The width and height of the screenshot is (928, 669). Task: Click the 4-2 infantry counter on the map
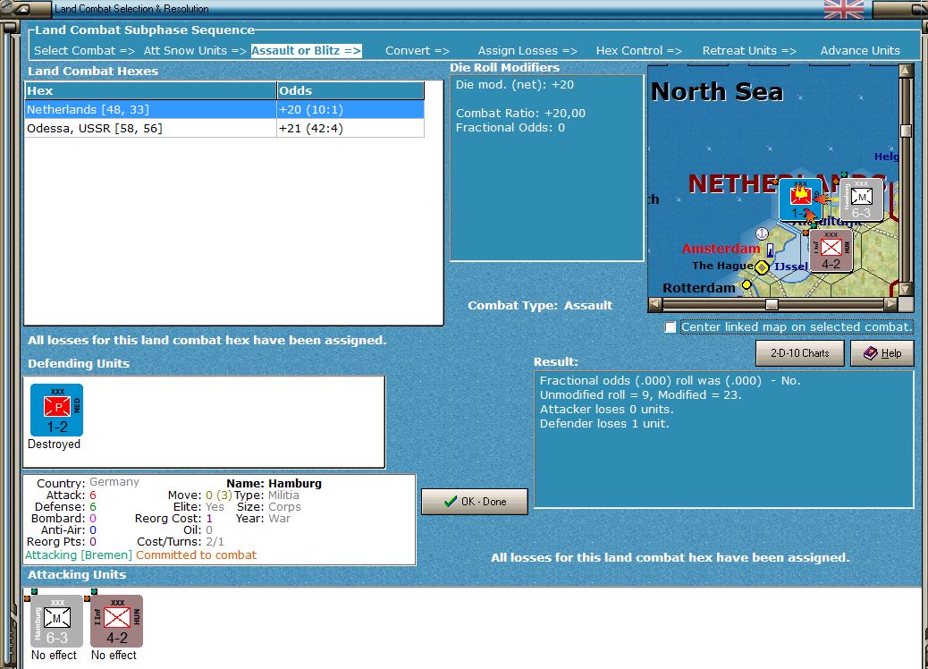831,250
